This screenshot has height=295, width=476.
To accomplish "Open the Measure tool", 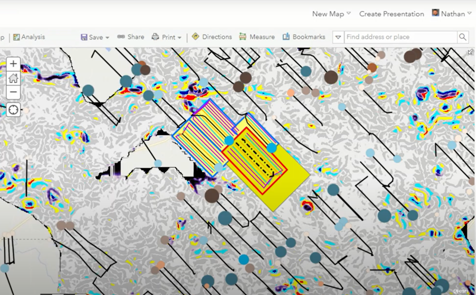I will point(257,37).
